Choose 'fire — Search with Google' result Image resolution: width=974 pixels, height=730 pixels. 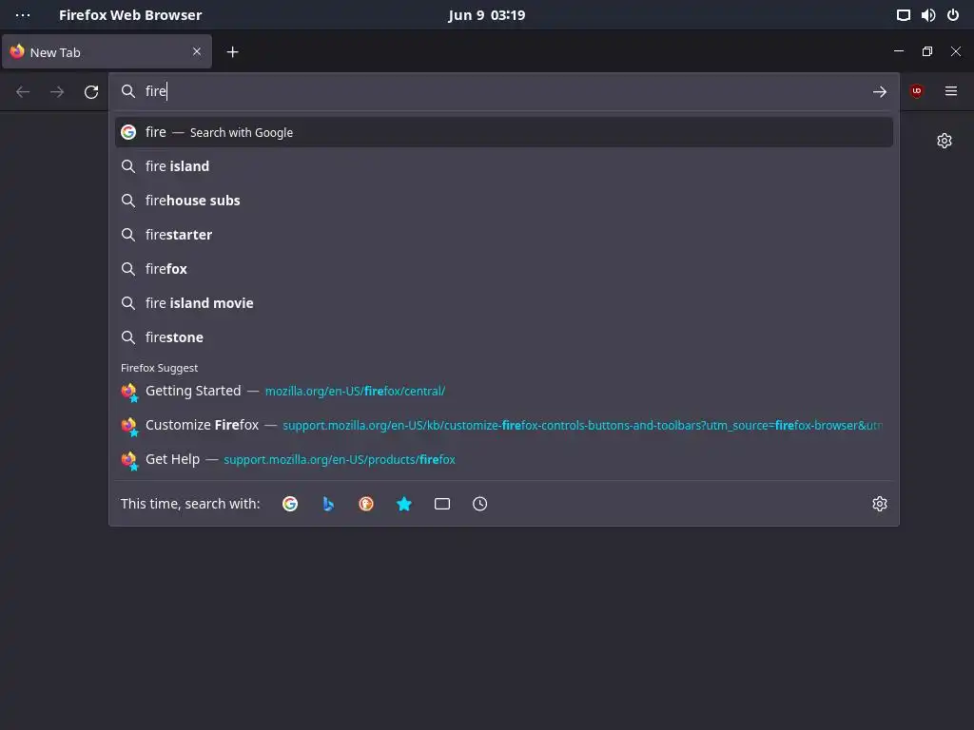504,132
